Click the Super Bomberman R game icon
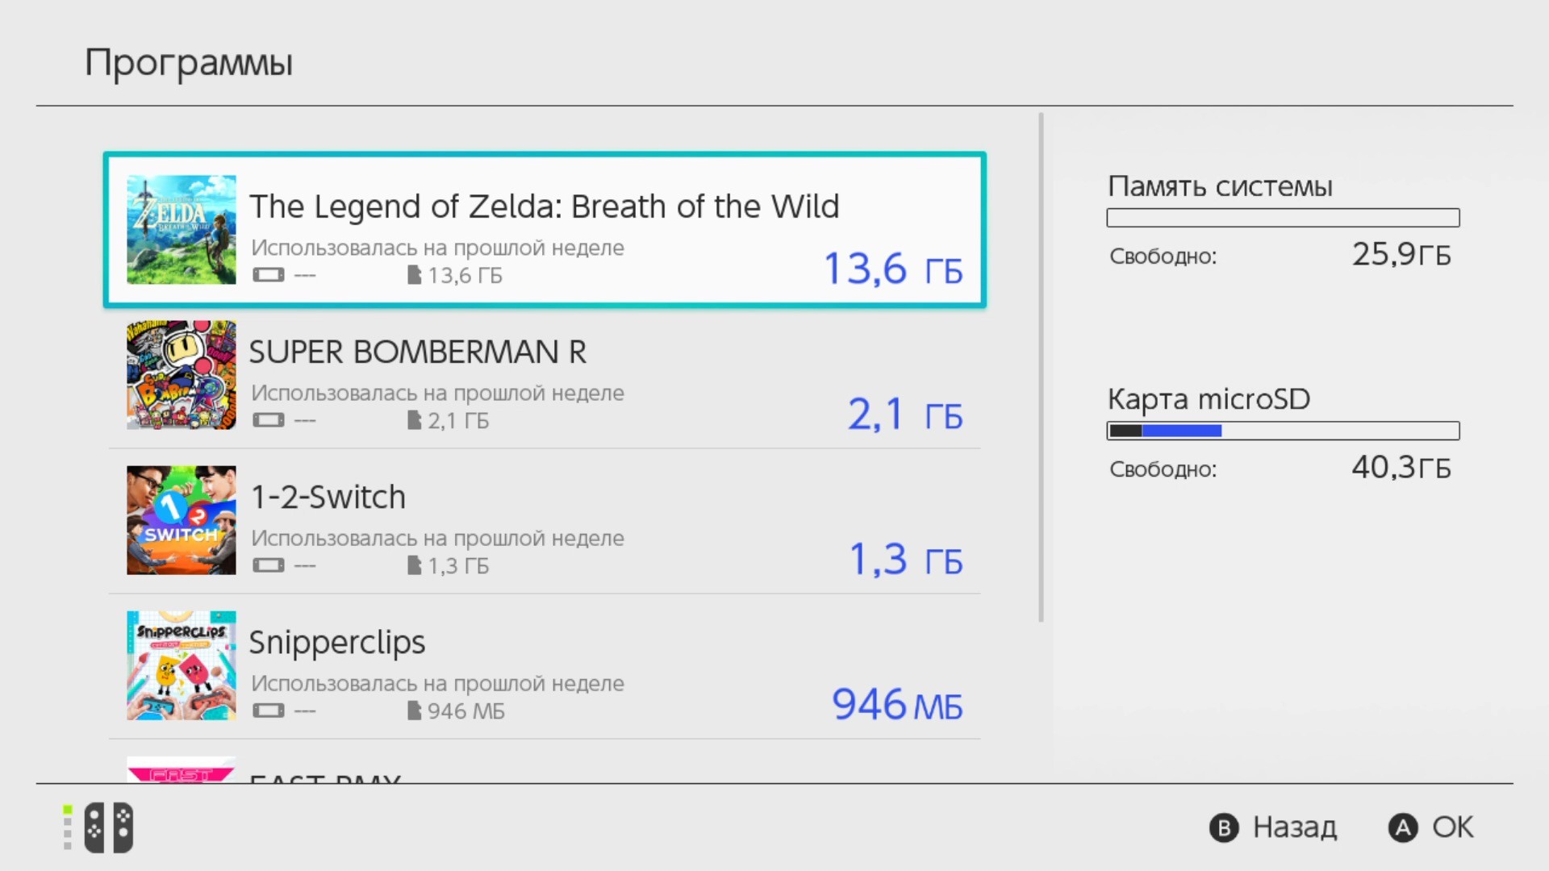 pyautogui.click(x=181, y=375)
